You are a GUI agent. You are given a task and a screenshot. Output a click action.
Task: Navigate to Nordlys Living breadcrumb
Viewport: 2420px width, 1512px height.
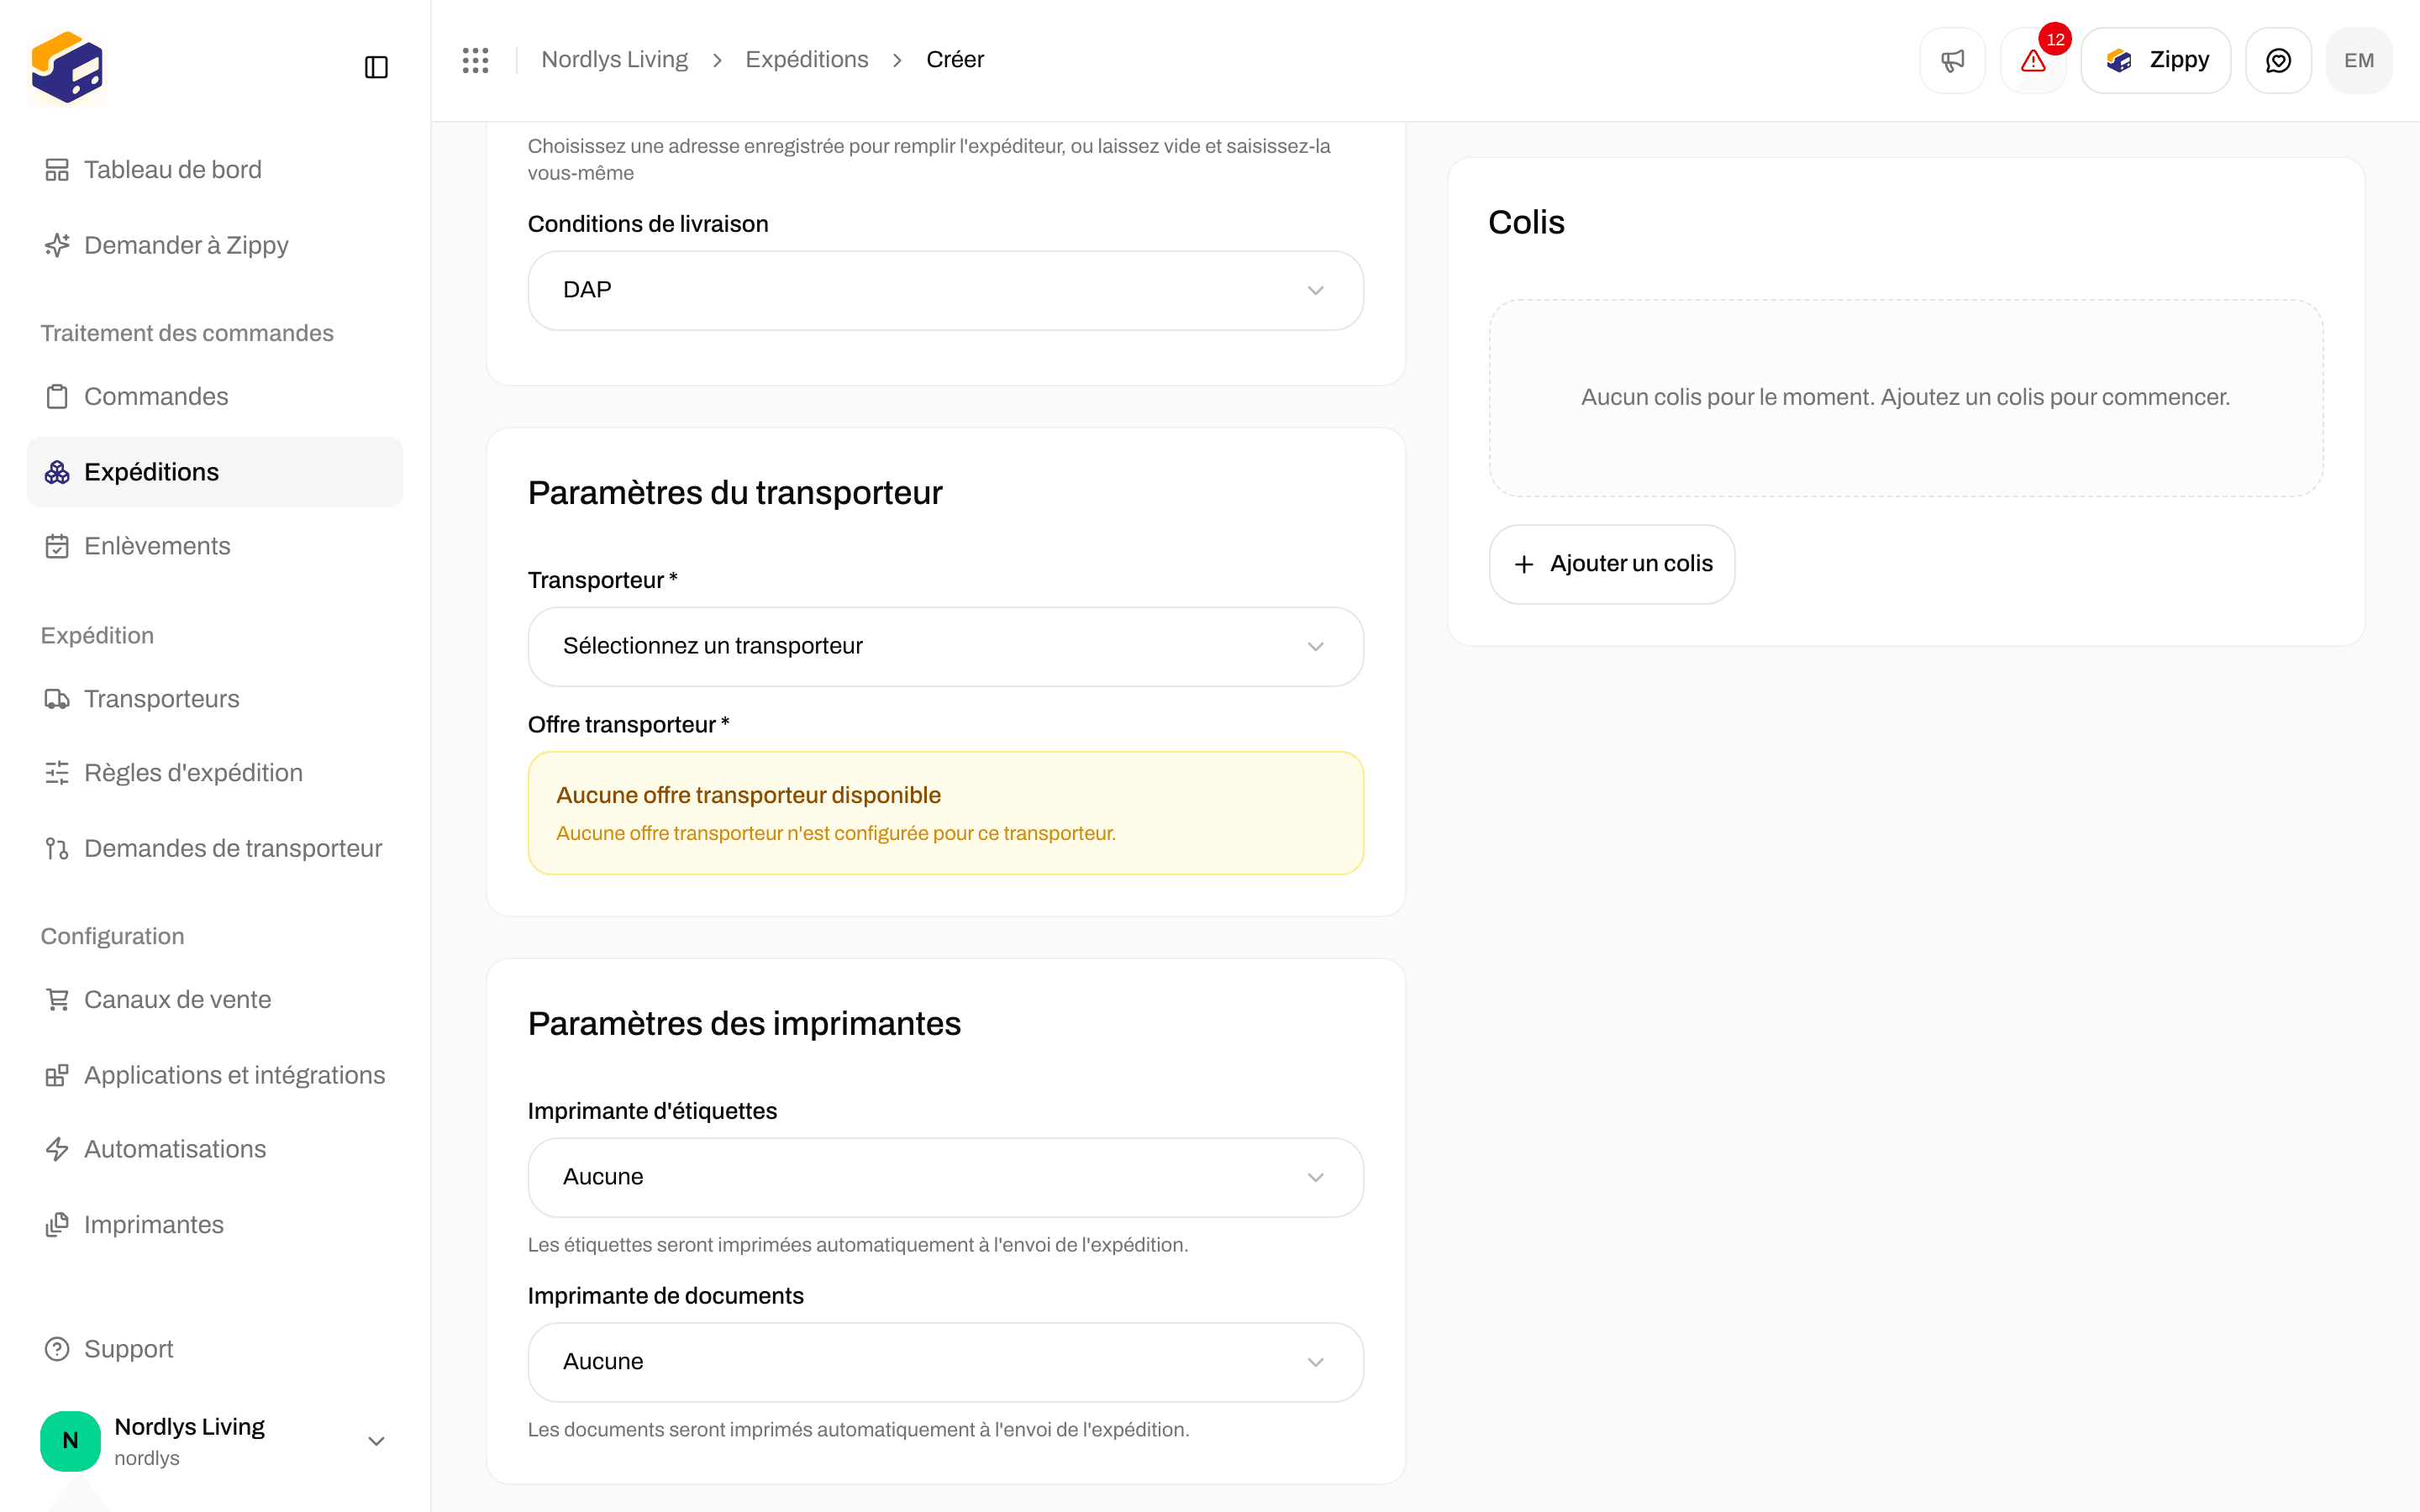point(614,60)
